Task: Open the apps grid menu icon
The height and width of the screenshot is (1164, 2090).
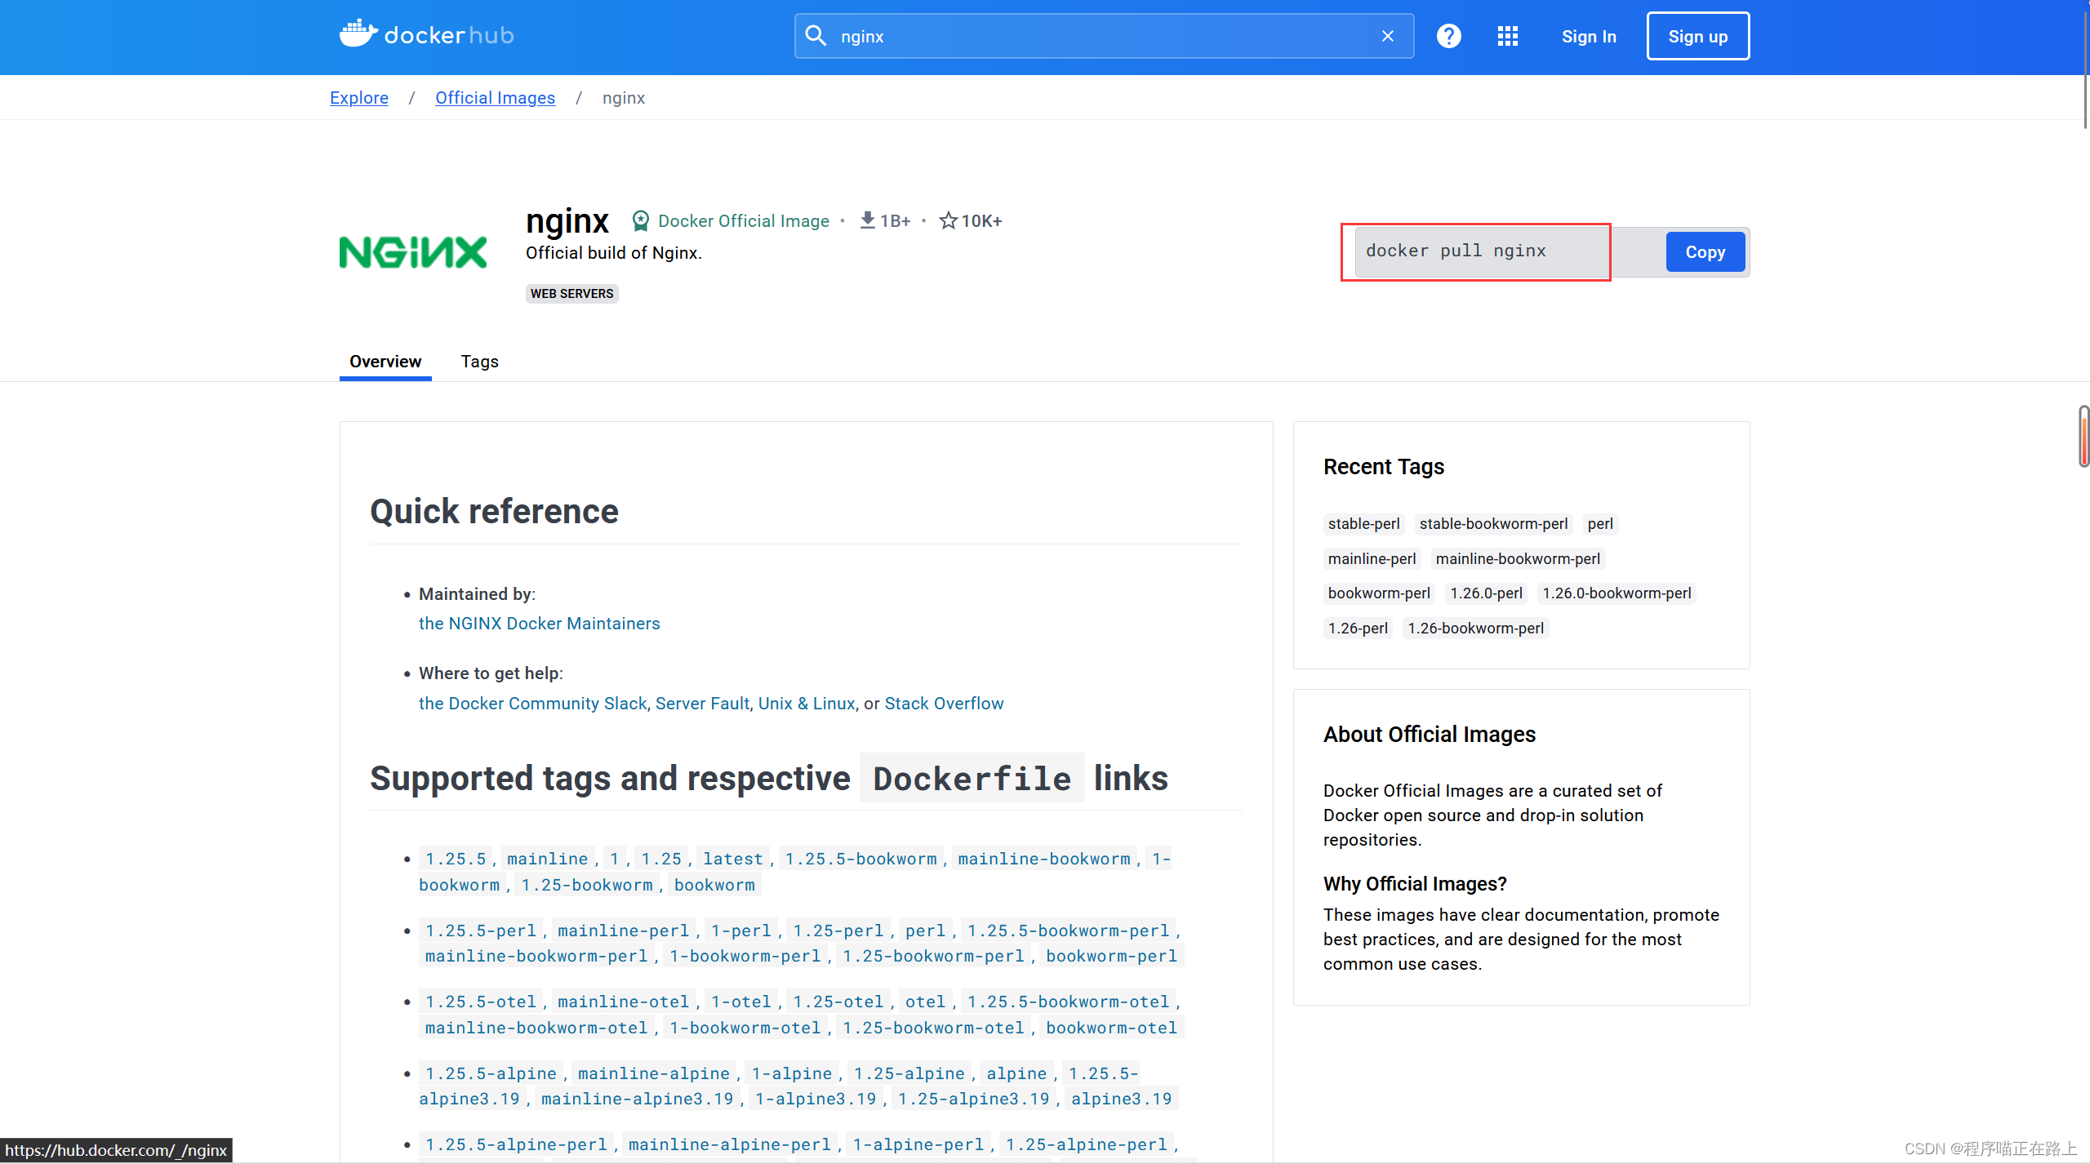Action: coord(1508,36)
